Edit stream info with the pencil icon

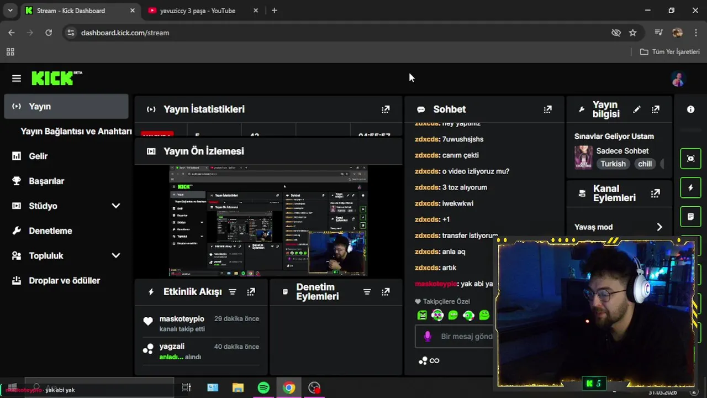pyautogui.click(x=637, y=109)
